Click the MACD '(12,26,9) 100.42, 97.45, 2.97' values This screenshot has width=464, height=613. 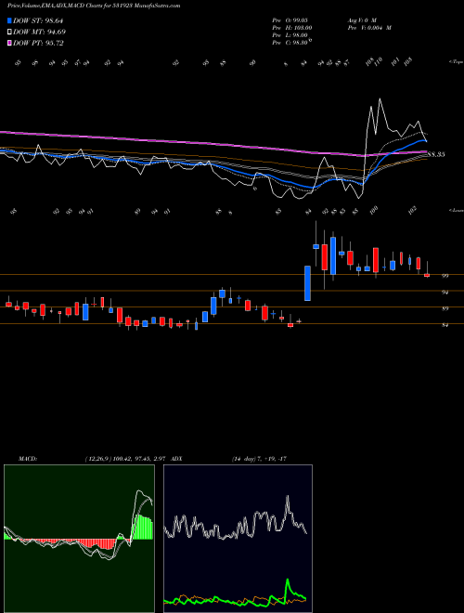tap(126, 459)
